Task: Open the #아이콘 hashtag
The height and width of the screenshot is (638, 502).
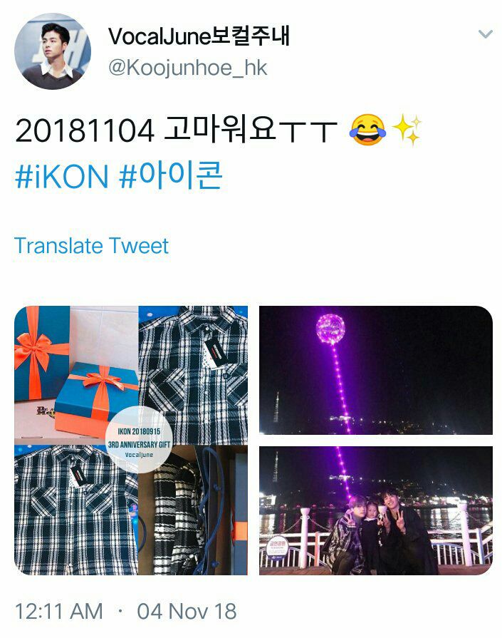Action: click(171, 175)
